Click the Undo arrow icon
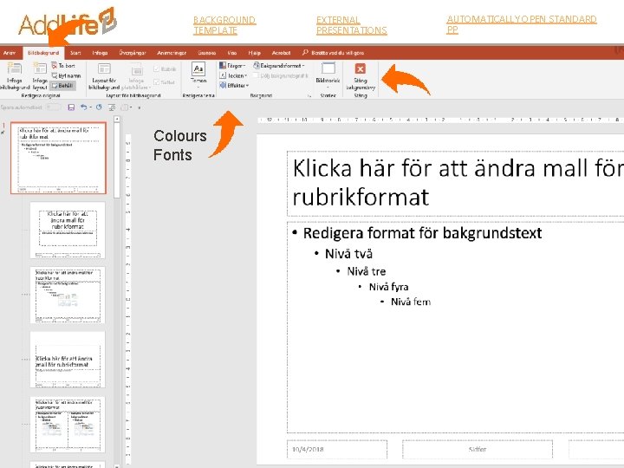624x468 pixels. click(x=83, y=107)
